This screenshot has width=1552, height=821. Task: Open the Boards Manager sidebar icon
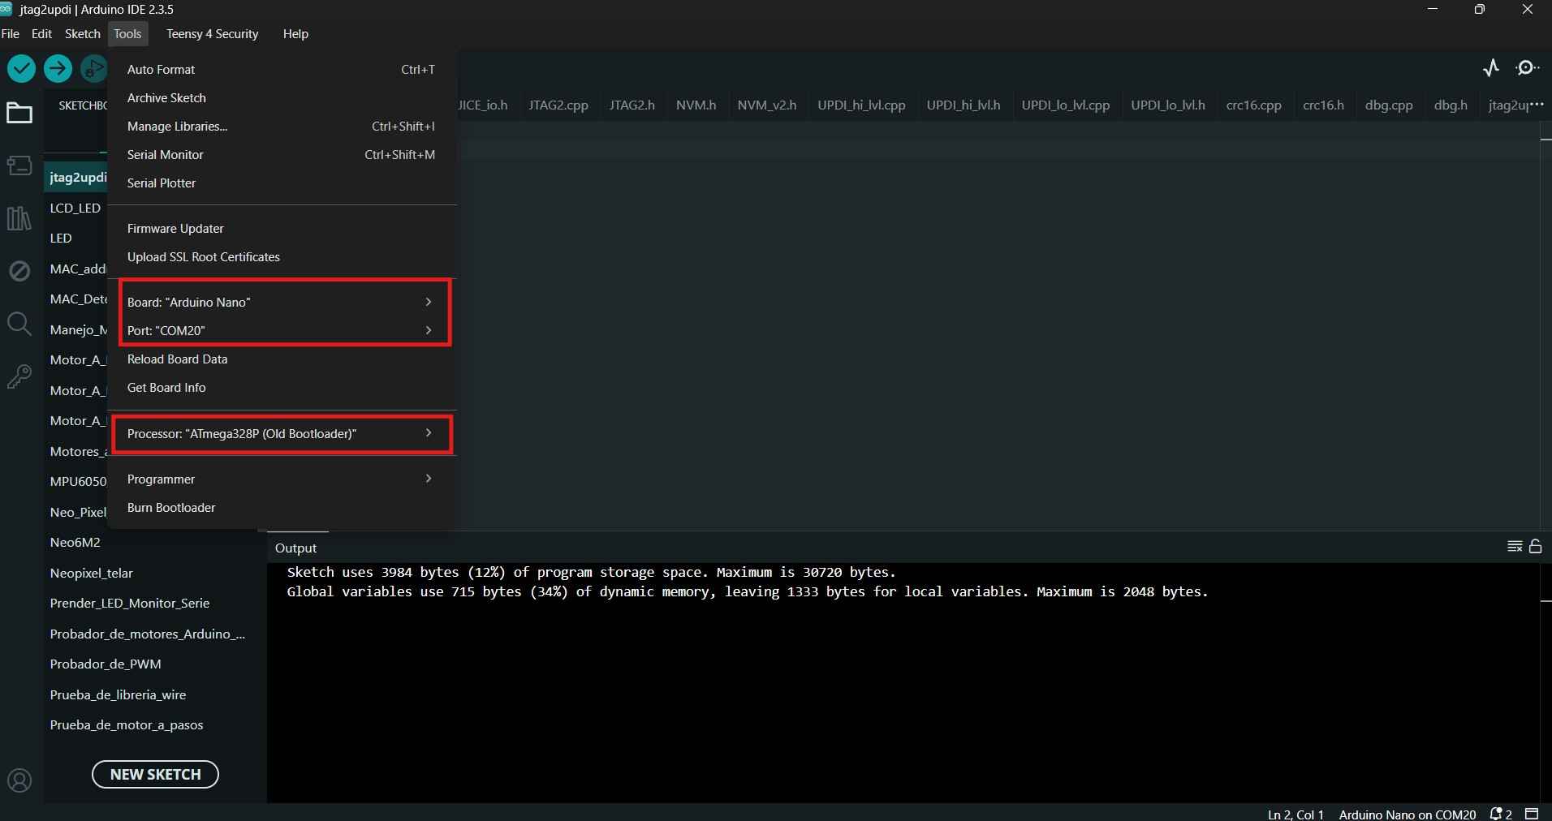[x=19, y=165]
